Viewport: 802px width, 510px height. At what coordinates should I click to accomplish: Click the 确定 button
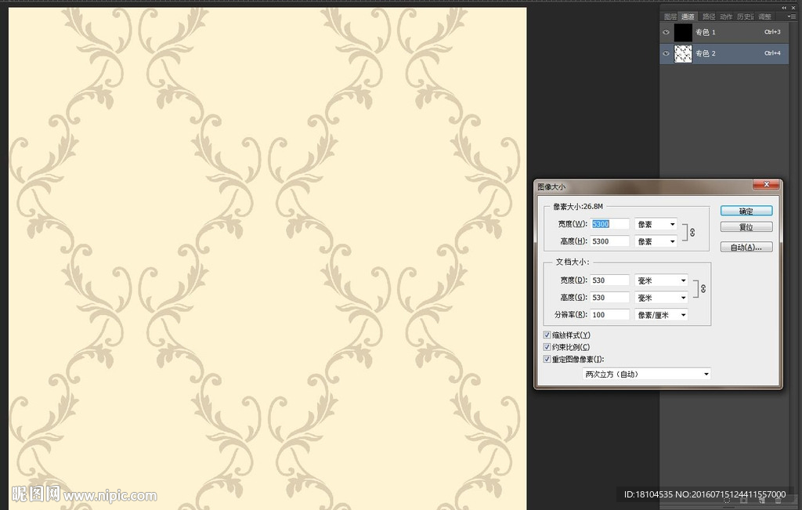click(746, 211)
